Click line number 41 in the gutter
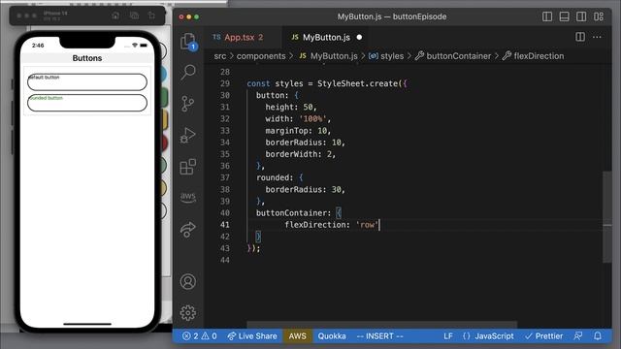621x349 pixels. (x=224, y=224)
